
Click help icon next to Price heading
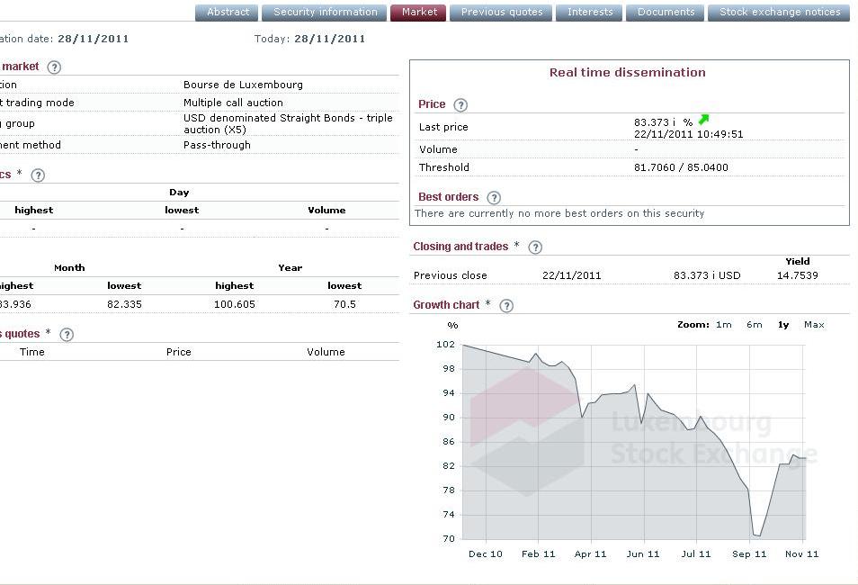pyautogui.click(x=460, y=105)
